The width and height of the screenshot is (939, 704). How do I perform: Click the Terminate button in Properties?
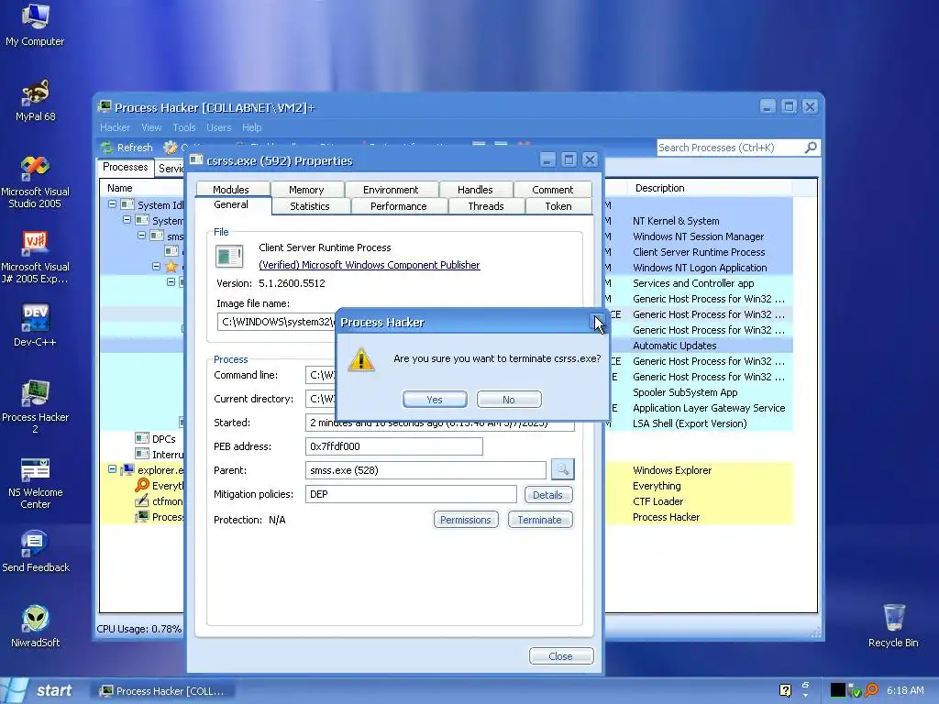click(539, 520)
